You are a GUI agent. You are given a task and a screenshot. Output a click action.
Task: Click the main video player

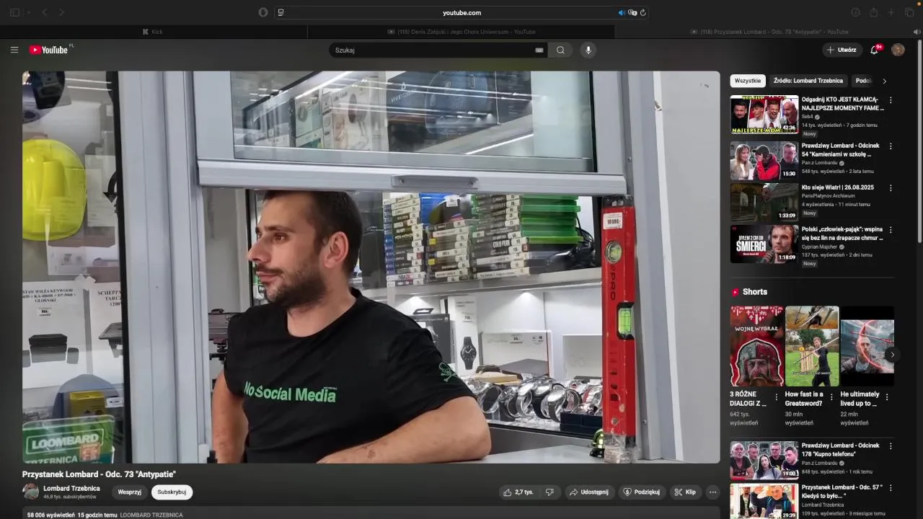[x=371, y=267]
